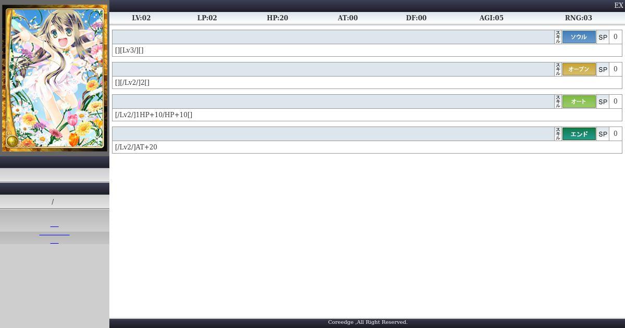Click the description text "[][/Lv2/]2[]"
The image size is (625, 328).
[x=132, y=83]
